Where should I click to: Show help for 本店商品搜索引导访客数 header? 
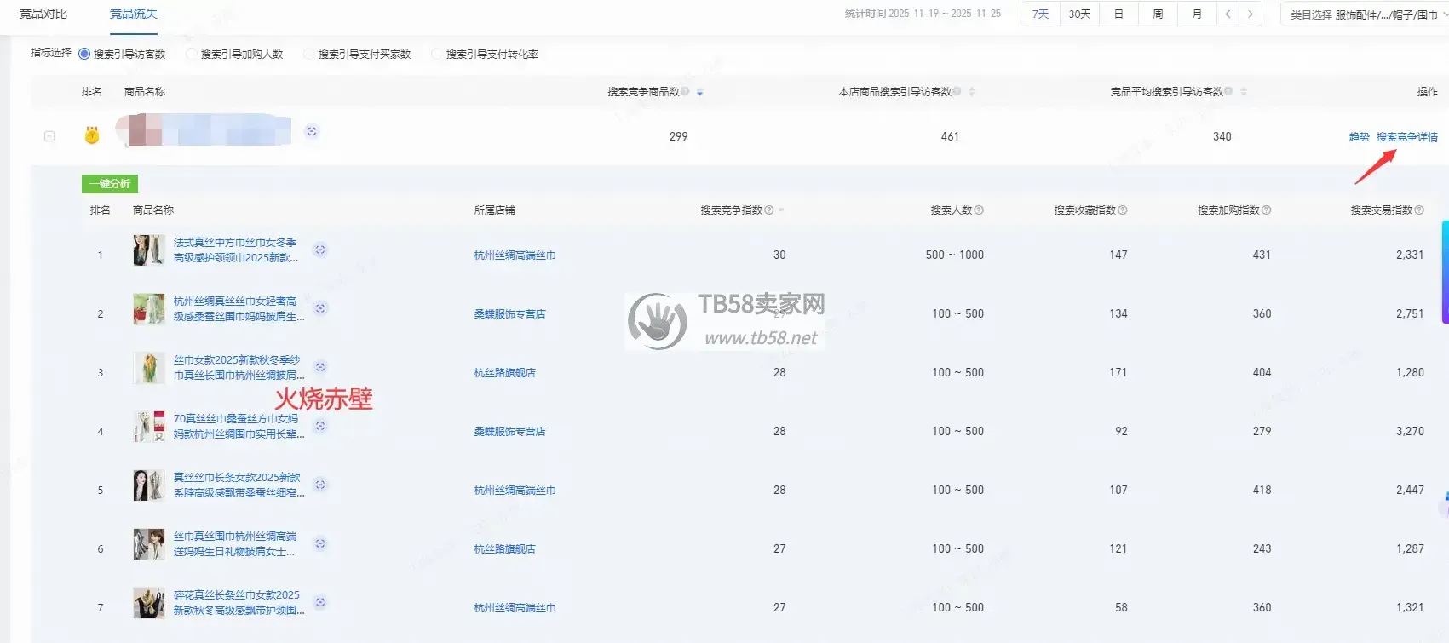coord(957,92)
